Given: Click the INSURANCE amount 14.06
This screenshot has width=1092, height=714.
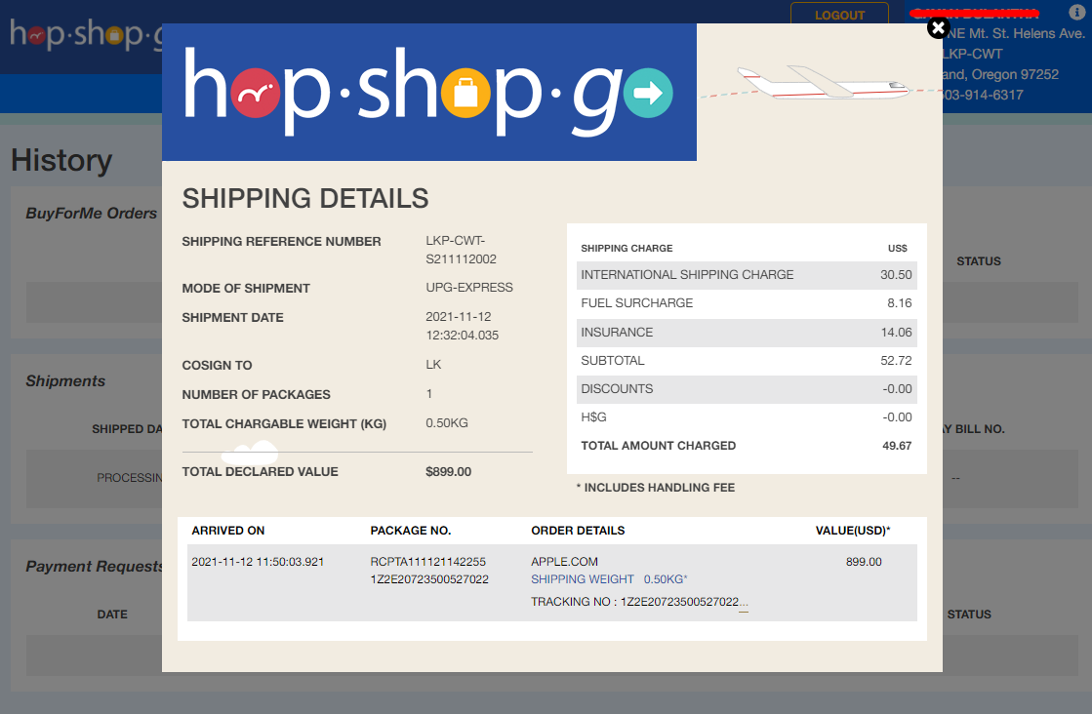Looking at the screenshot, I should click(x=896, y=333).
